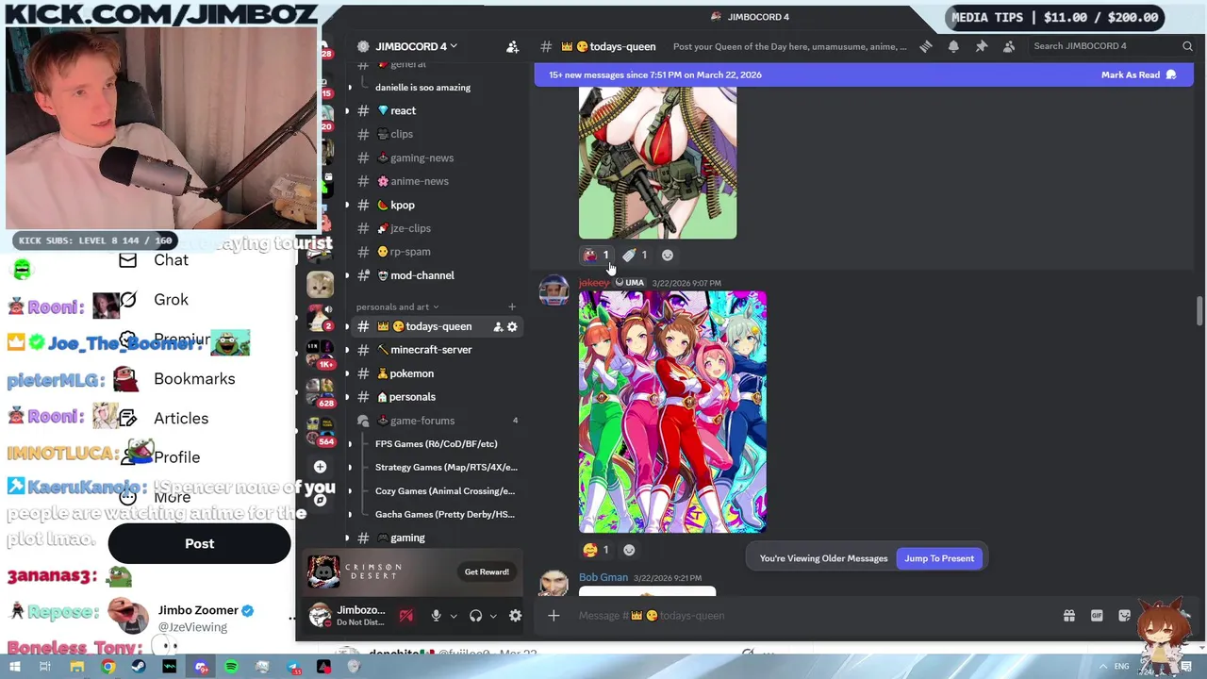Toggle the second reaction with count 1 on top image
This screenshot has width=1207, height=679.
[635, 255]
